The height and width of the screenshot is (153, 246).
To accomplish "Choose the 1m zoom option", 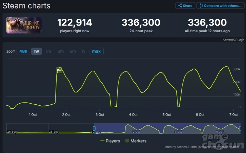I will click(x=48, y=51).
